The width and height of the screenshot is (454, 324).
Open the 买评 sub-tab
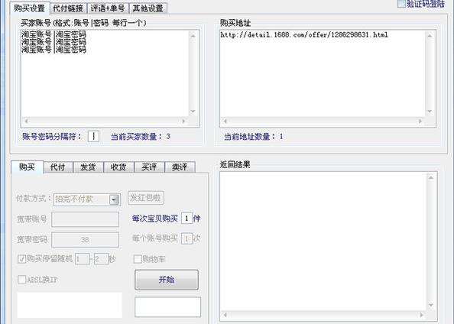(149, 167)
